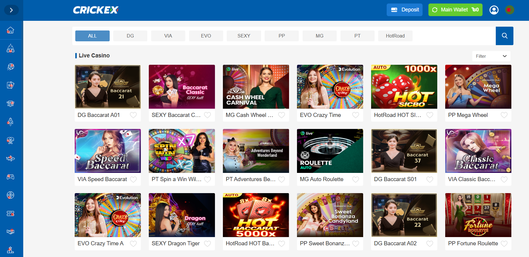Screen dimensions: 529x257
Task: Open user profile account icon
Action: (x=494, y=10)
